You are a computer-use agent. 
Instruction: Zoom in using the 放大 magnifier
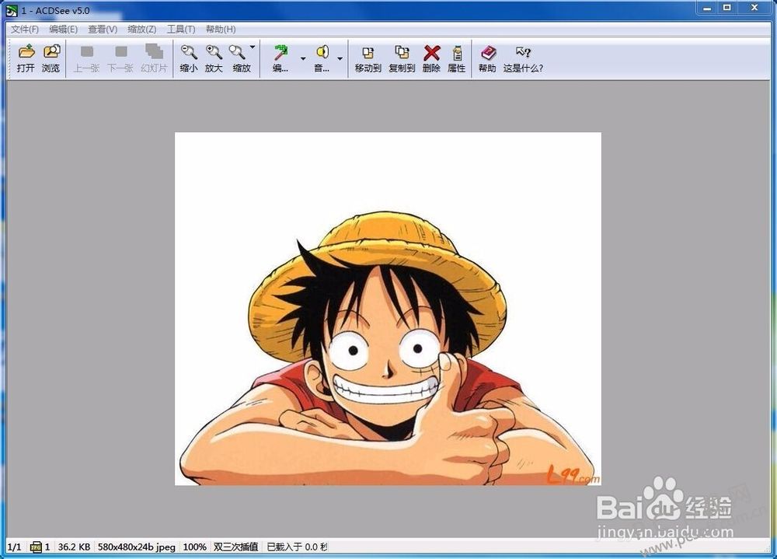214,51
